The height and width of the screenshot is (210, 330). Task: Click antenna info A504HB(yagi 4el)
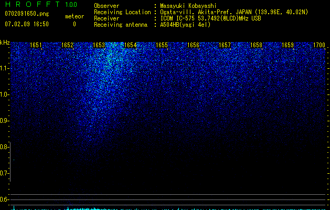[x=185, y=25]
